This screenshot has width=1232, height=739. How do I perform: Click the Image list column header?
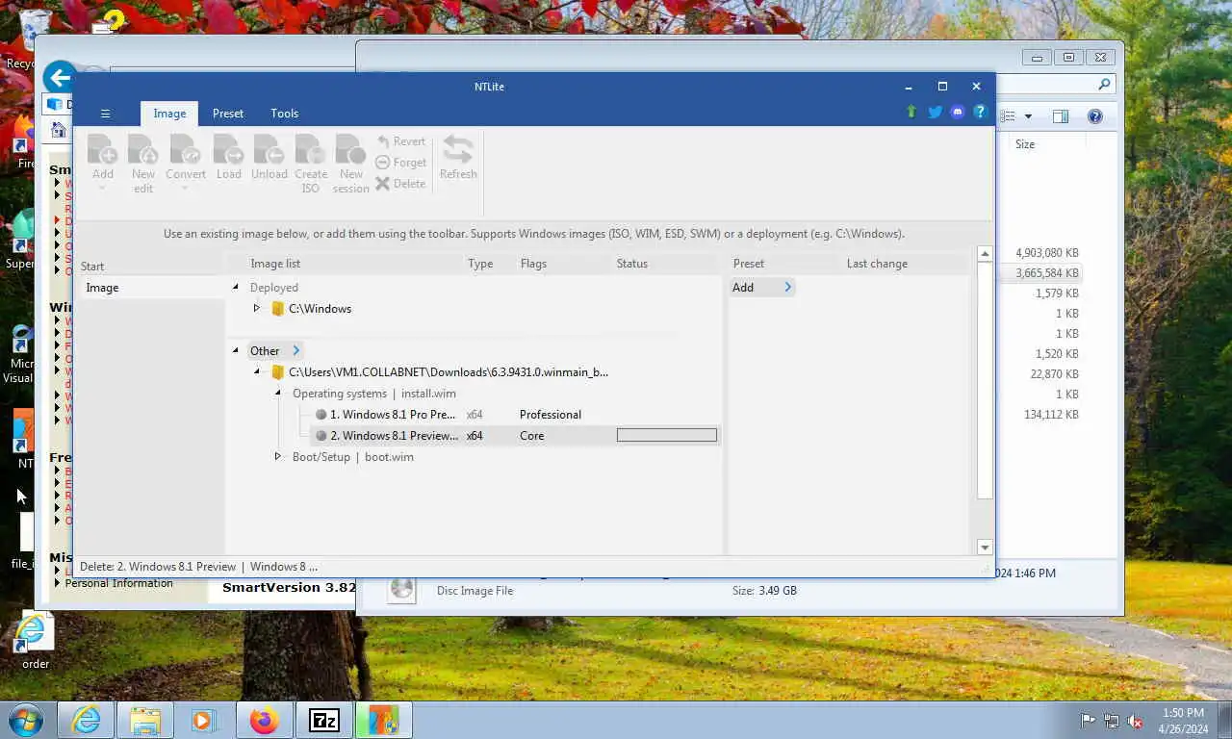click(x=275, y=264)
